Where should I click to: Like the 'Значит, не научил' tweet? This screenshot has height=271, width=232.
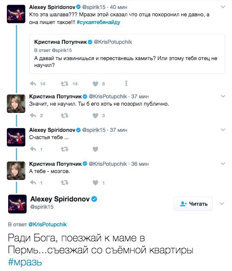pos(96,116)
